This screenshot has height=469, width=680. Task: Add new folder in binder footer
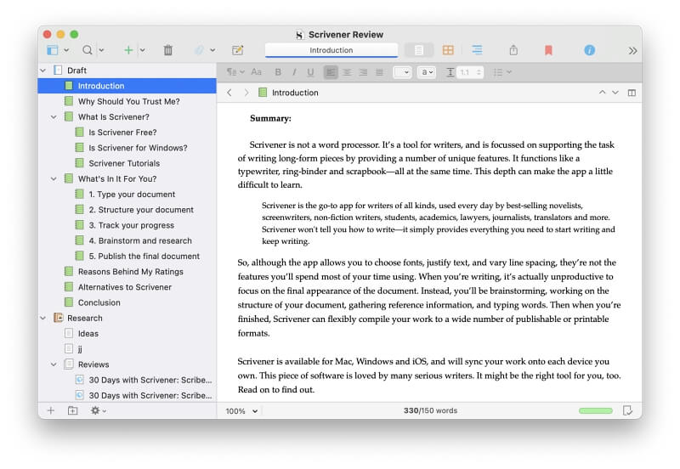(x=72, y=410)
